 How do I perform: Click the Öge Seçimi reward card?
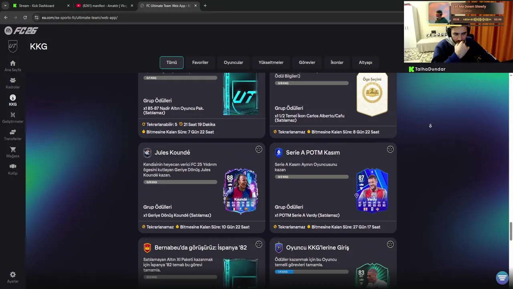[372, 95]
